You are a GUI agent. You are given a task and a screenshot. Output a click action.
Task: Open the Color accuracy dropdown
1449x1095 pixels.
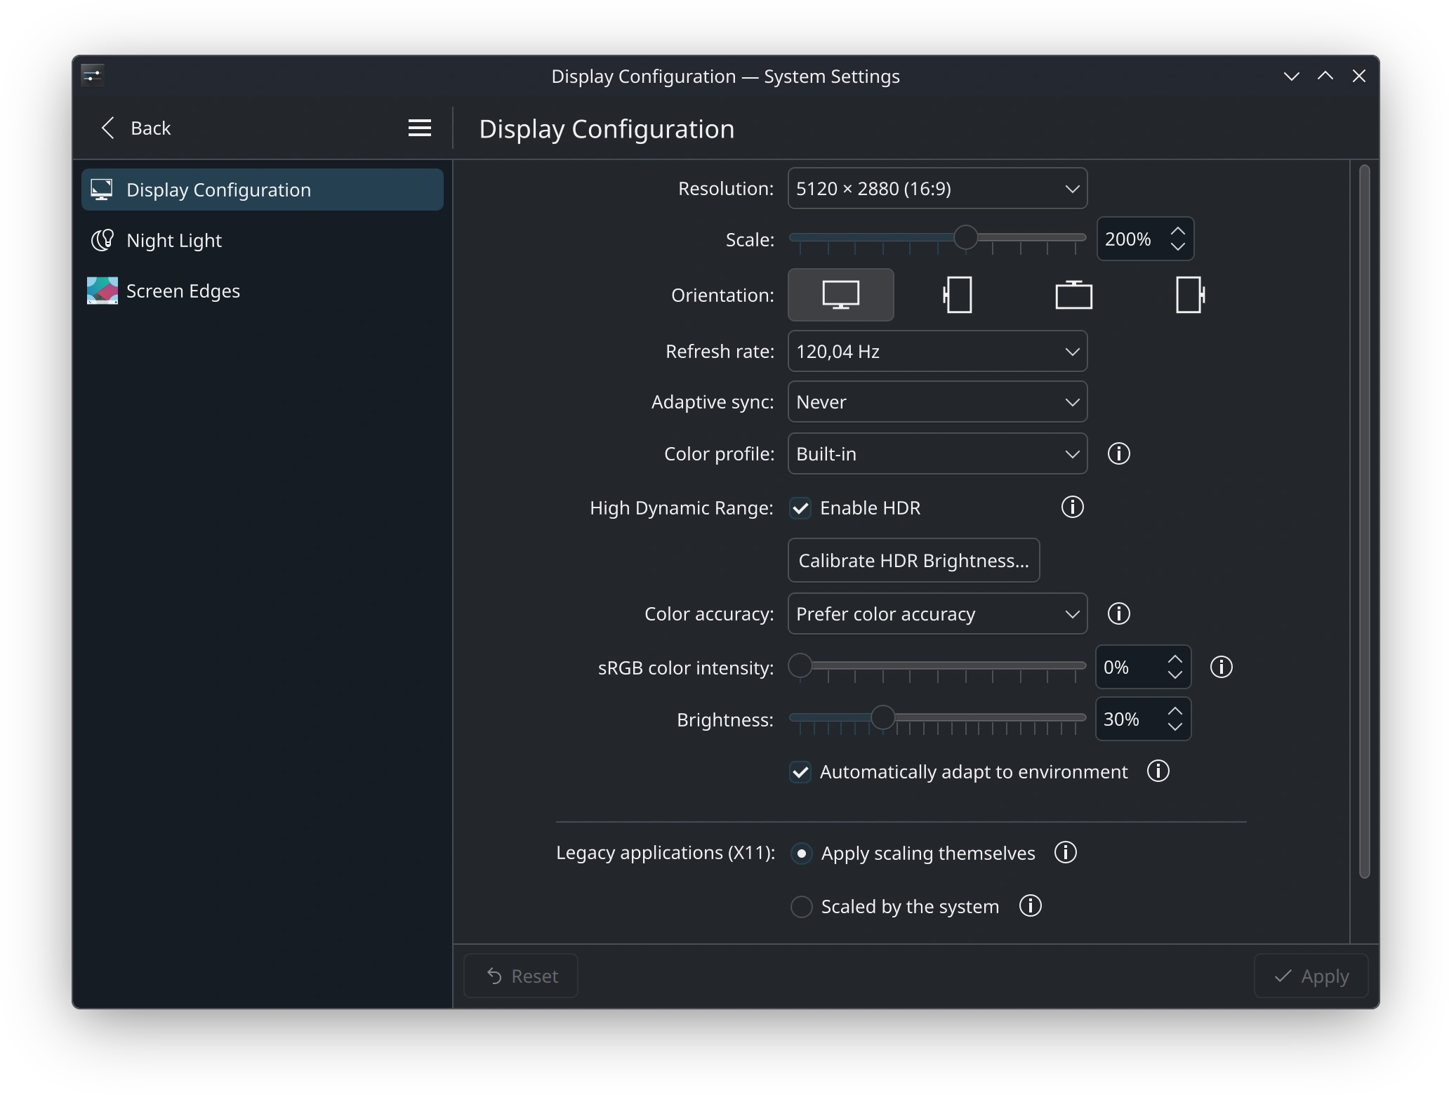pyautogui.click(x=937, y=613)
